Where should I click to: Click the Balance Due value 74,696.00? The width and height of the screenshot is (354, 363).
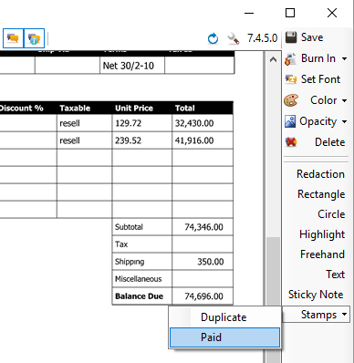point(203,296)
